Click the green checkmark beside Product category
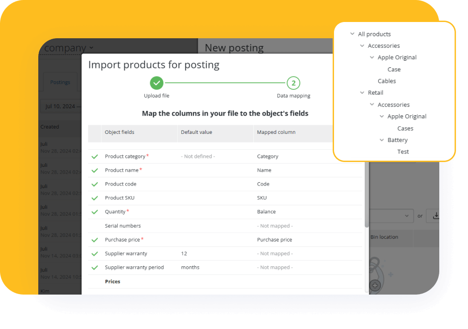 click(95, 157)
